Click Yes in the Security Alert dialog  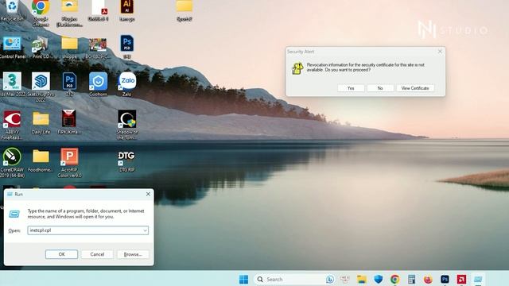(x=351, y=88)
